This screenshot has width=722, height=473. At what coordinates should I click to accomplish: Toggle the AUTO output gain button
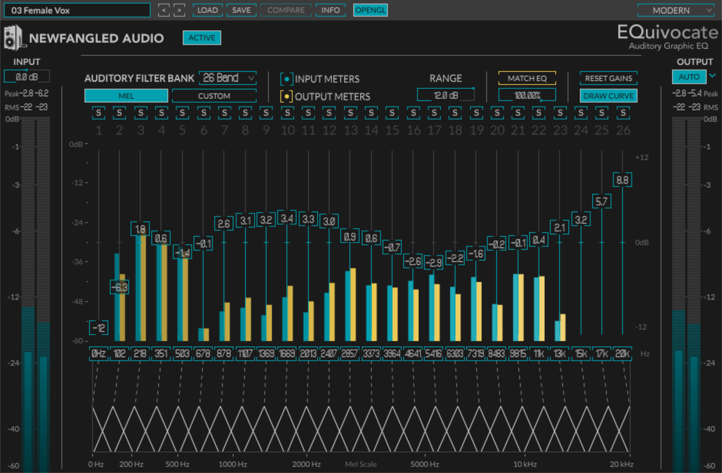click(x=689, y=77)
